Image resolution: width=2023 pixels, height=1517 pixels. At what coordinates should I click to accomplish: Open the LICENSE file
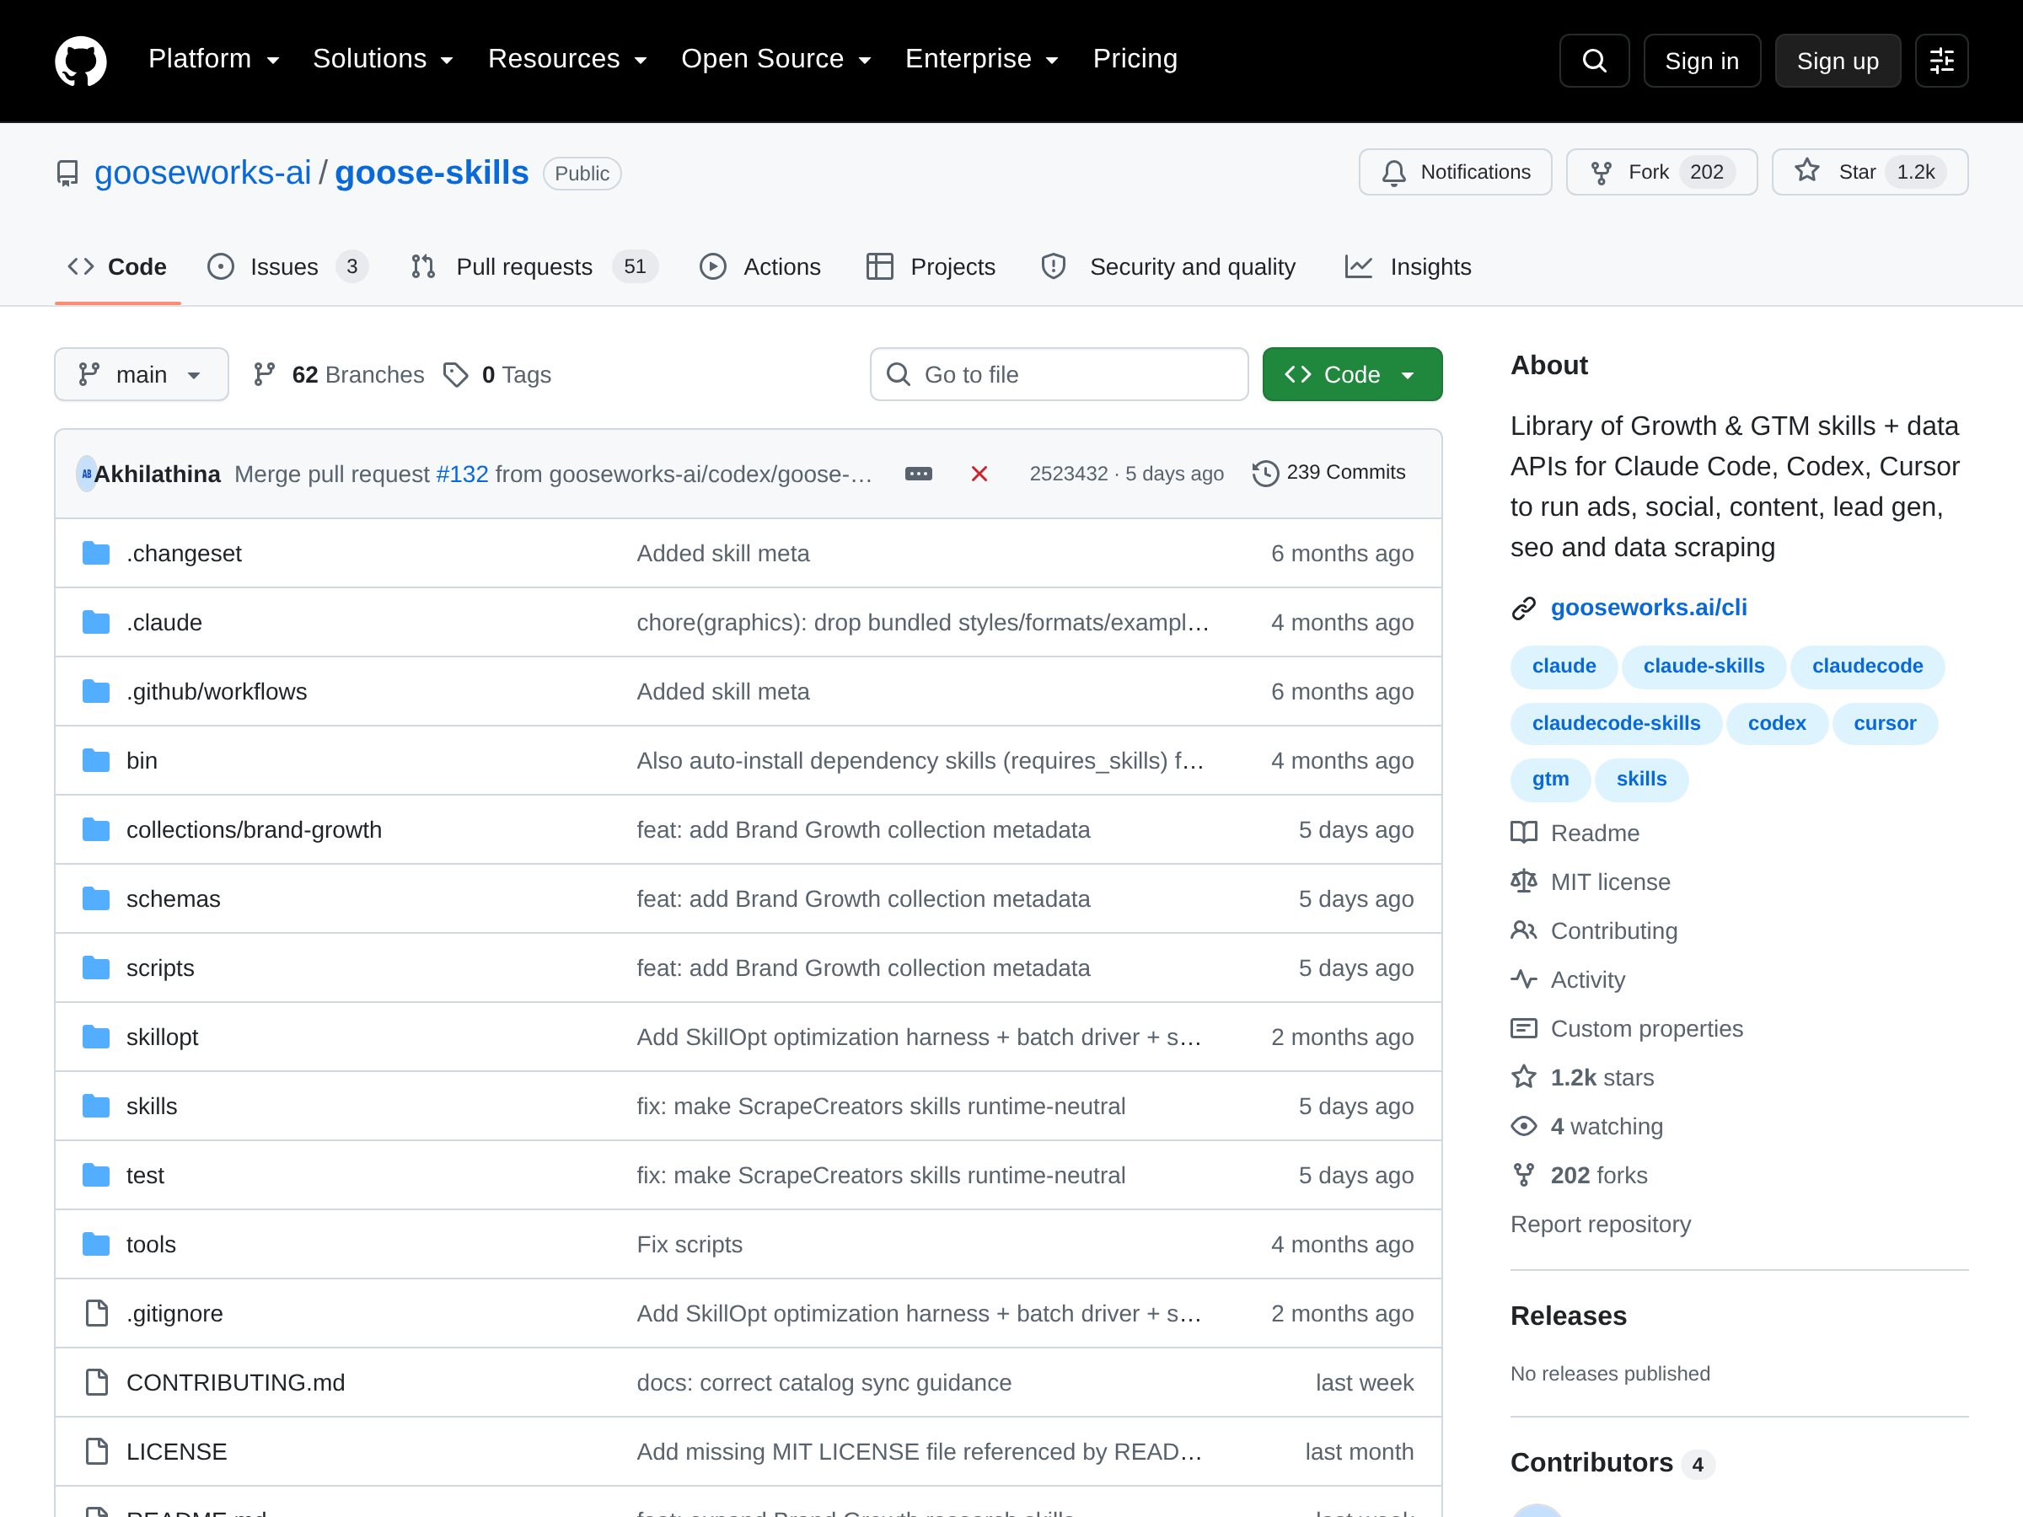pos(176,1451)
